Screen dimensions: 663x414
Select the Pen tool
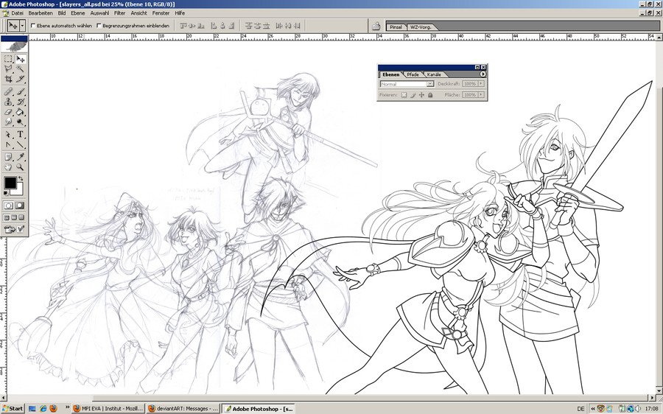(x=8, y=144)
